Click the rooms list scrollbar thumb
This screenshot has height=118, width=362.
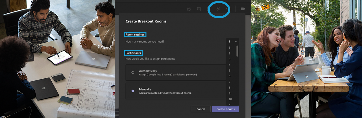[x=237, y=51]
